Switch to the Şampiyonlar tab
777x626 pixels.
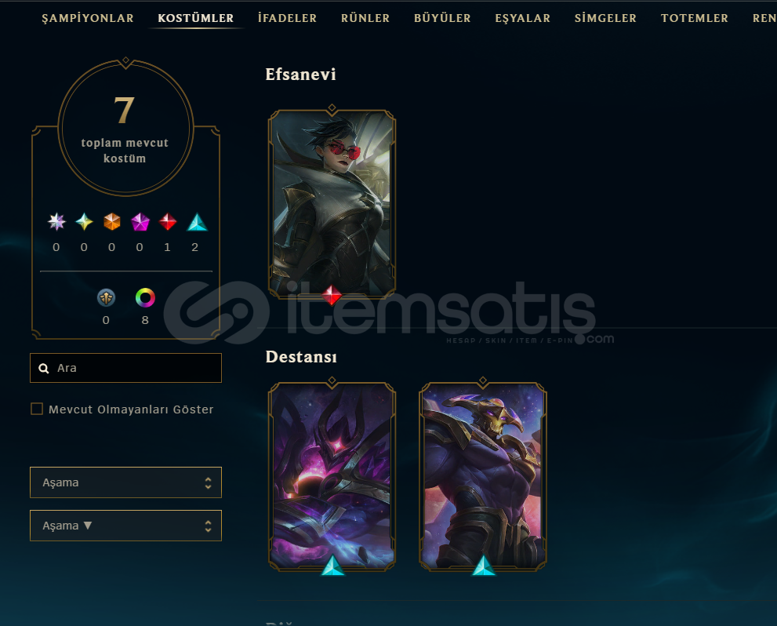(88, 18)
